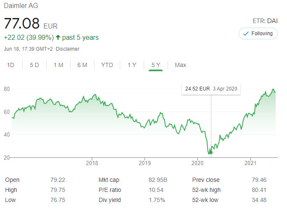Click the High value 79.75
The width and height of the screenshot is (287, 212).
[x=58, y=190]
